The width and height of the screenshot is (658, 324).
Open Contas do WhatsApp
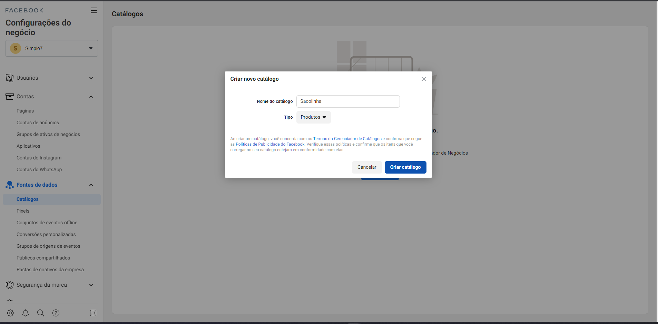click(39, 169)
